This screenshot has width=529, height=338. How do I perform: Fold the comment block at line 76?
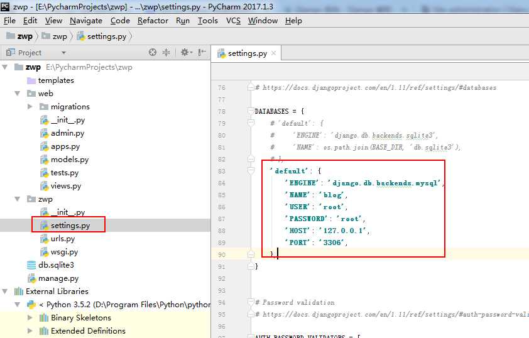pyautogui.click(x=251, y=87)
